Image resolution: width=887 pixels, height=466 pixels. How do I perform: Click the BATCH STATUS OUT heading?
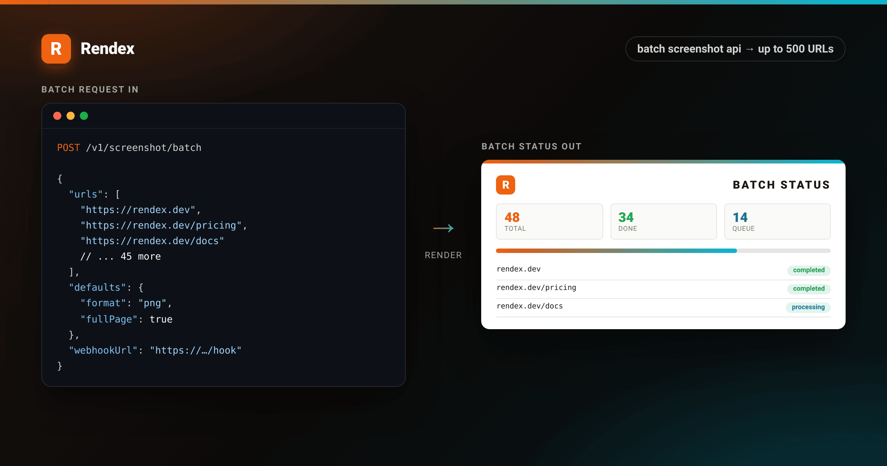coord(531,146)
